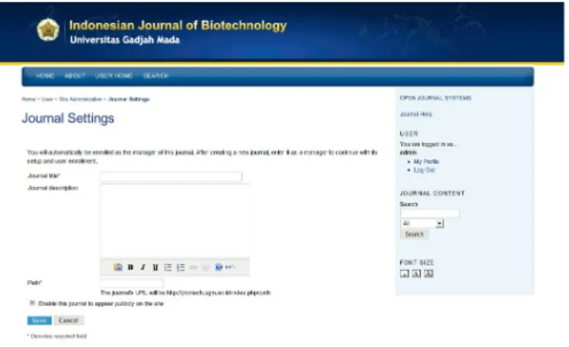569x347 pixels.
Task: Click the blue Save button
Action: [39, 320]
